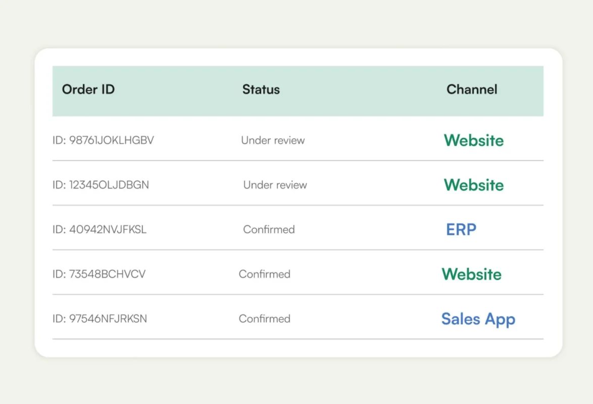Click the Under review status of the first row
Screen dimensions: 593x404
coord(273,140)
